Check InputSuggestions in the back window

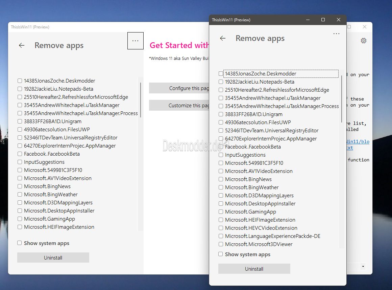click(20, 162)
